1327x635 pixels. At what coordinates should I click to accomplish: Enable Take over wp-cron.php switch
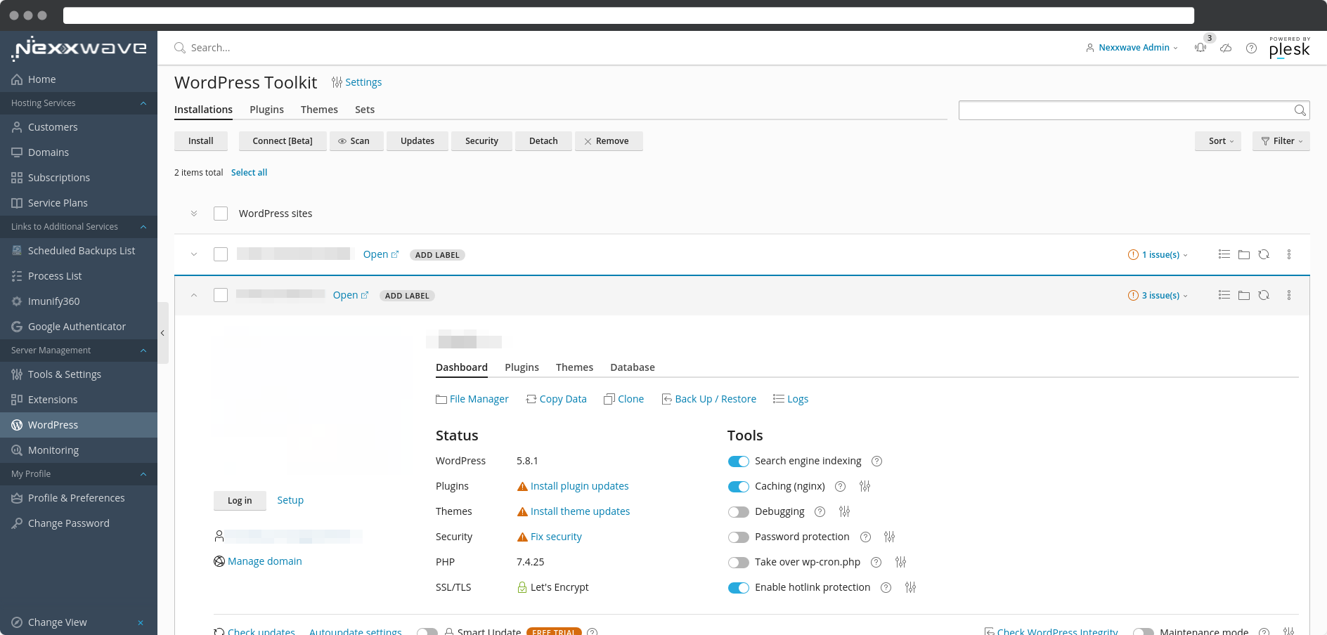point(738,563)
